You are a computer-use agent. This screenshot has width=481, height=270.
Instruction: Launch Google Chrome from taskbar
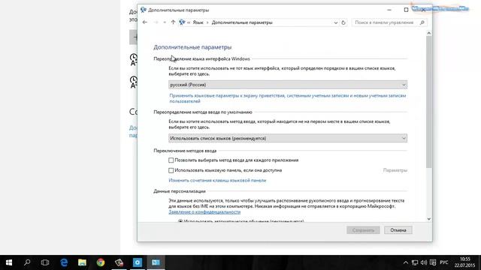[x=101, y=262]
